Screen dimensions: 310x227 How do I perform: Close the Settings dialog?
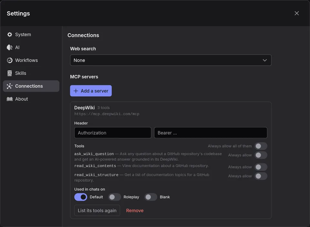click(296, 13)
